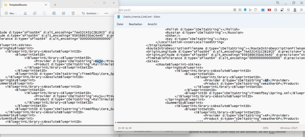Click the heart bookmark icon

tap(255, 10)
